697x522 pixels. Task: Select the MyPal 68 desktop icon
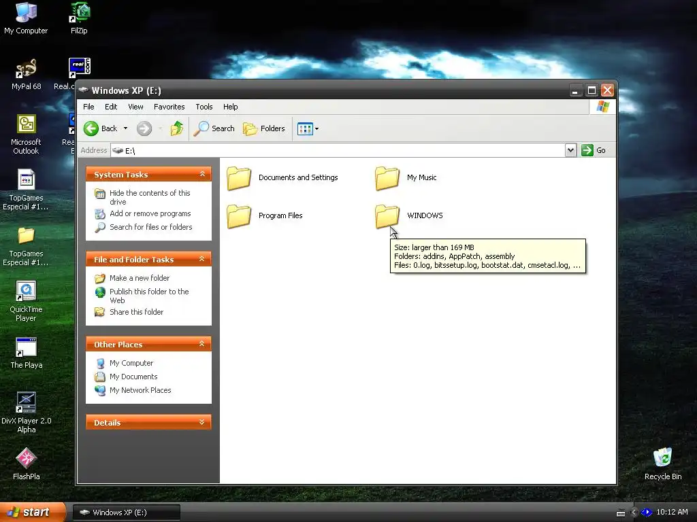(27, 75)
